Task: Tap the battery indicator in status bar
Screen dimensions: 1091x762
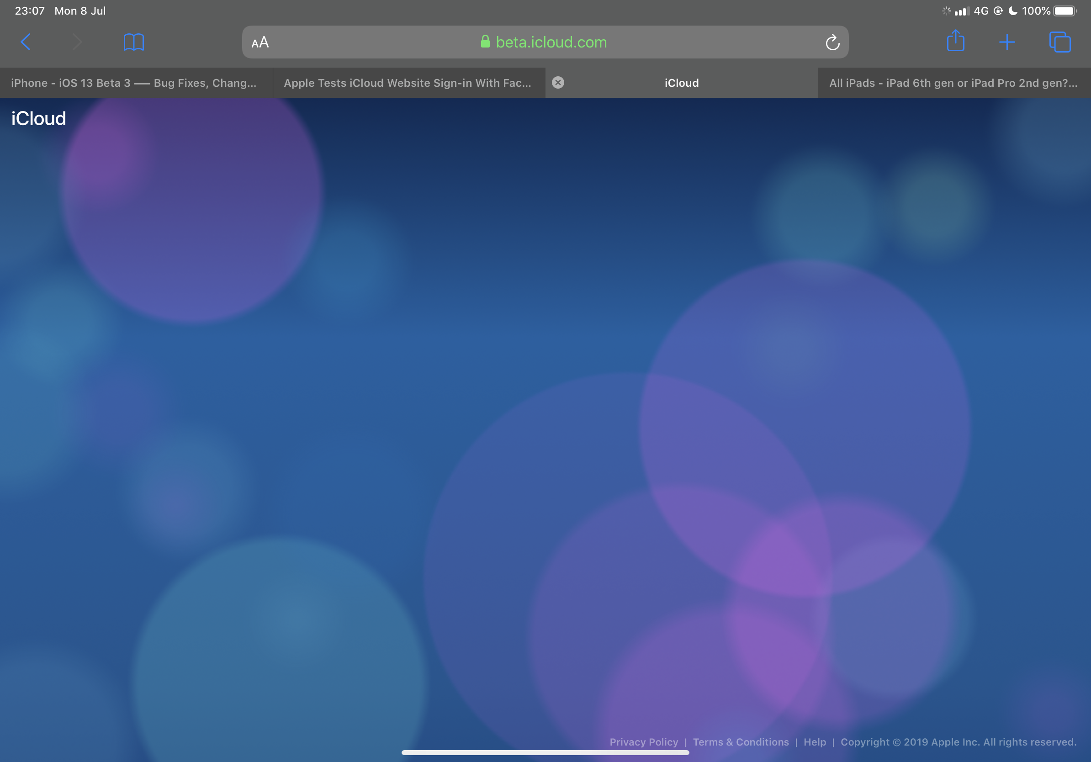Action: tap(1065, 11)
